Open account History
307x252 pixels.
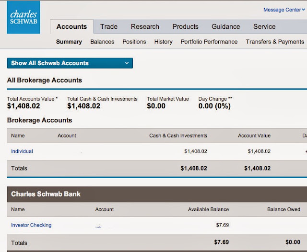[x=163, y=42]
